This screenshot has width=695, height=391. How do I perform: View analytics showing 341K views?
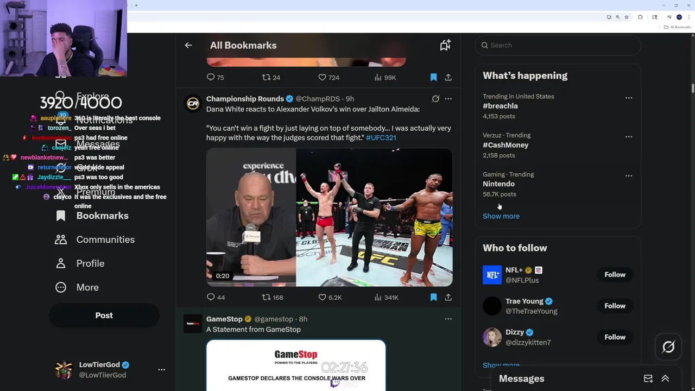[x=386, y=297]
